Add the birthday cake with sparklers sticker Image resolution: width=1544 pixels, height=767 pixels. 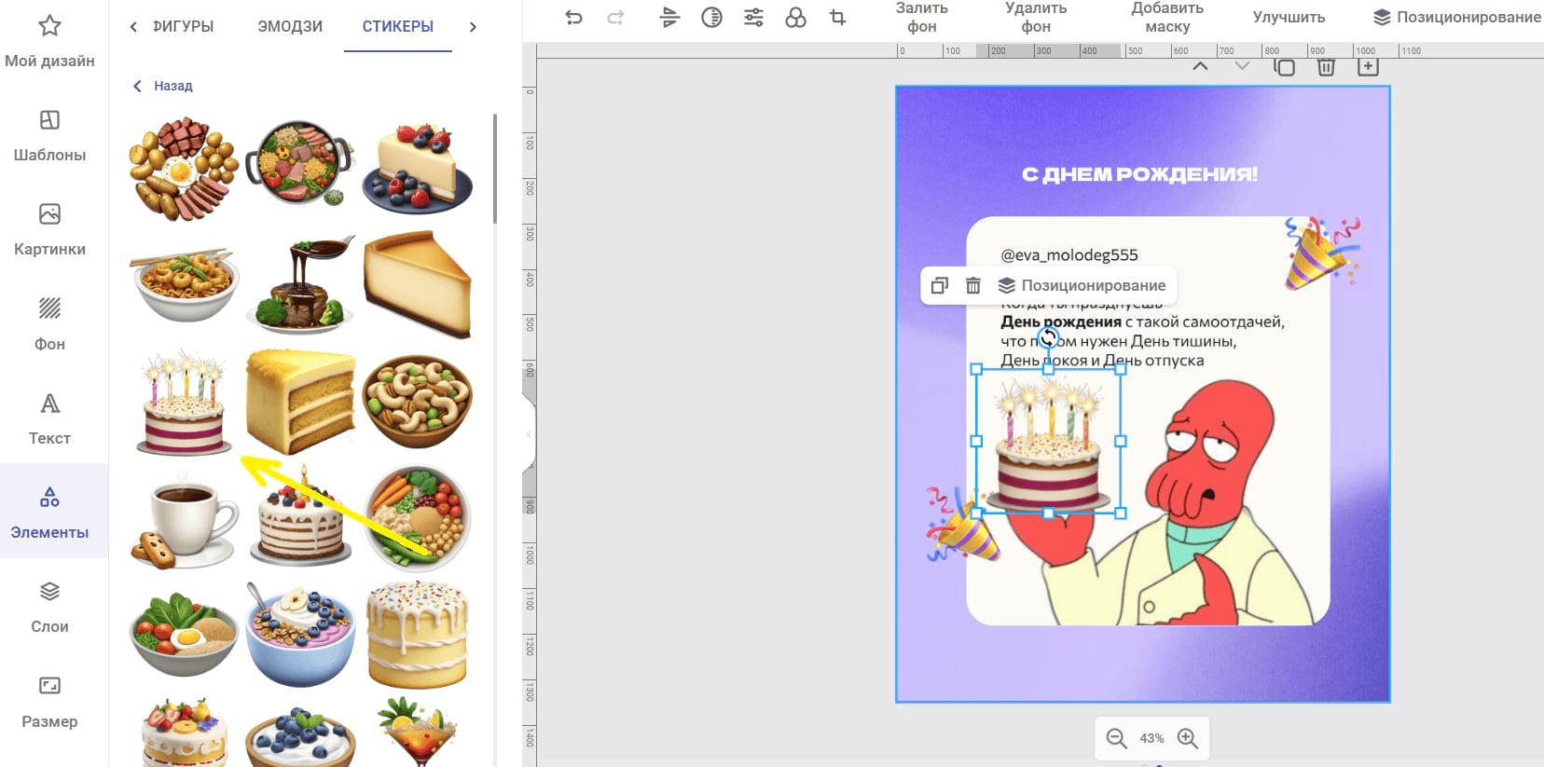(x=184, y=403)
